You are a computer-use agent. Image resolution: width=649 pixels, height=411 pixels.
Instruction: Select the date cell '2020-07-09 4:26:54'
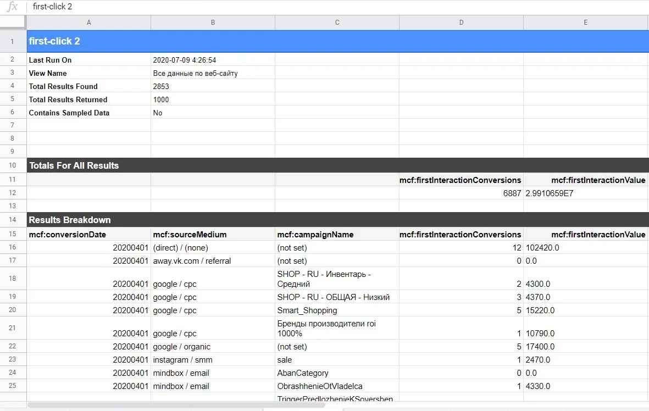pos(213,59)
